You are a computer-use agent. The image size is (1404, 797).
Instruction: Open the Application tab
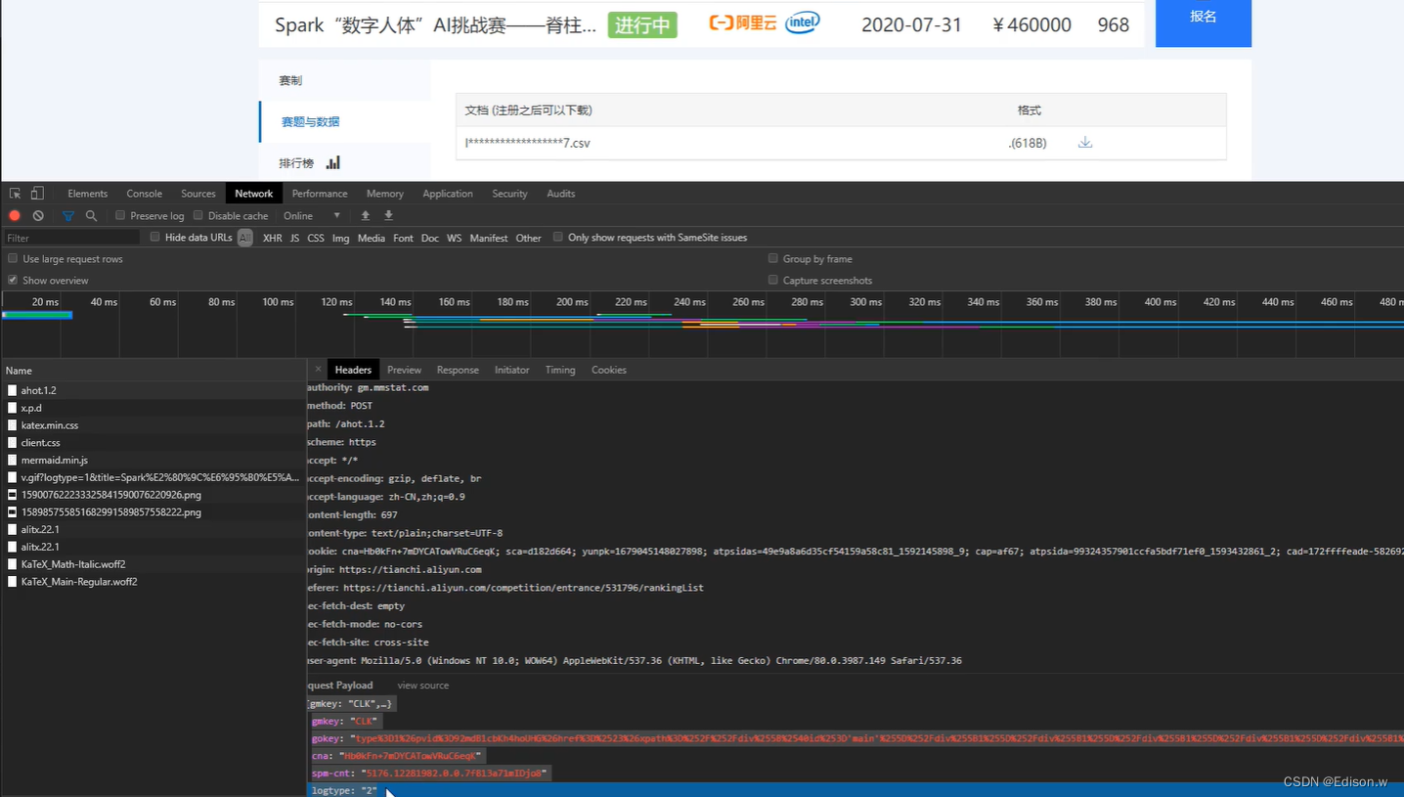(x=448, y=194)
